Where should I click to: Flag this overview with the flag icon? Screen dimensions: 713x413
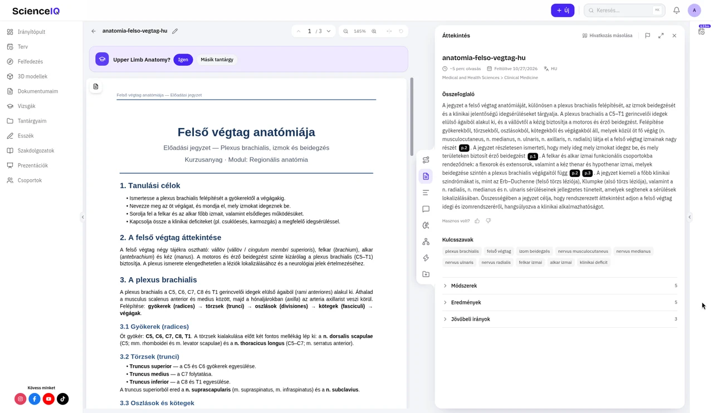tap(647, 36)
